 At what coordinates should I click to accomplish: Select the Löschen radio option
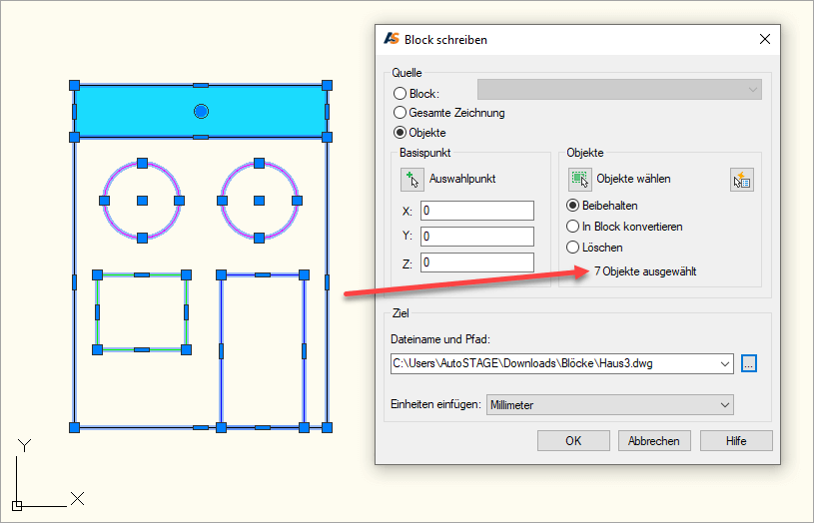(x=573, y=247)
